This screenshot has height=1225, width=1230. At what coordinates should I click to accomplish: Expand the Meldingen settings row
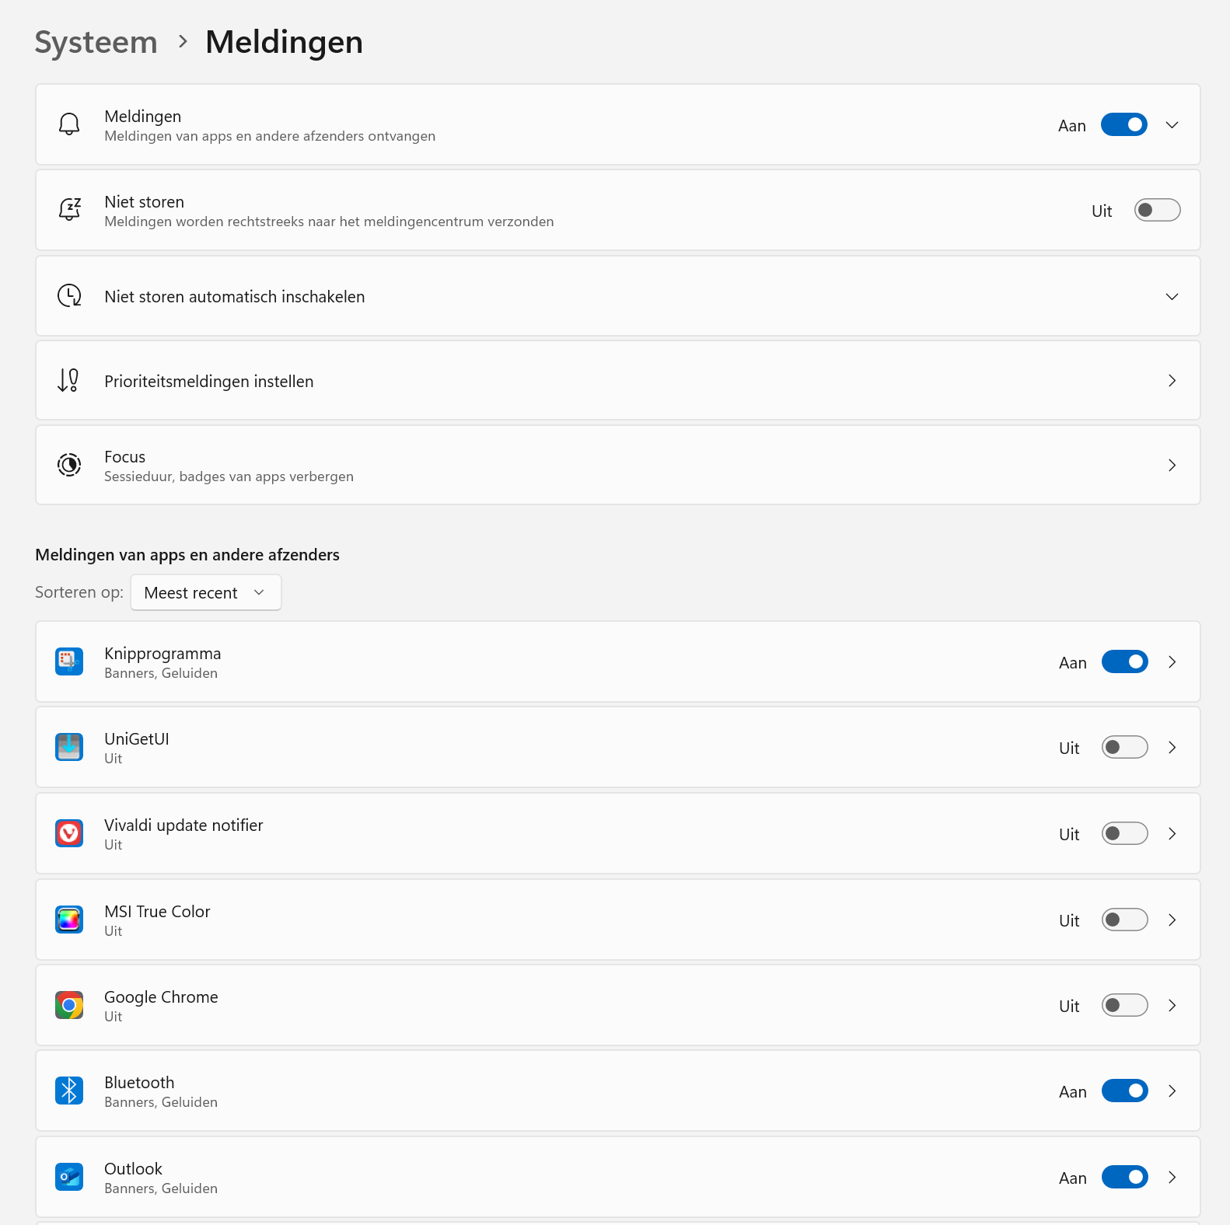click(1172, 124)
